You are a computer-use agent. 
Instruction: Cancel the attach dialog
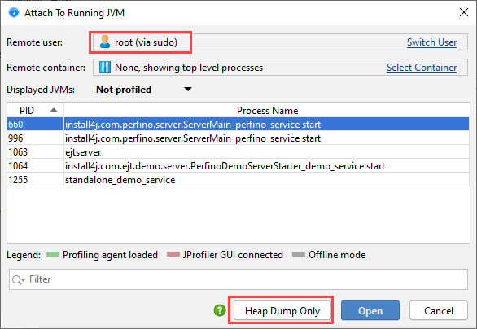pyautogui.click(x=439, y=310)
